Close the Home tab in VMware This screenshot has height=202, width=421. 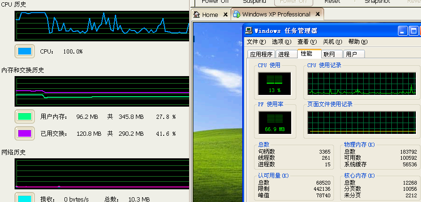225,15
